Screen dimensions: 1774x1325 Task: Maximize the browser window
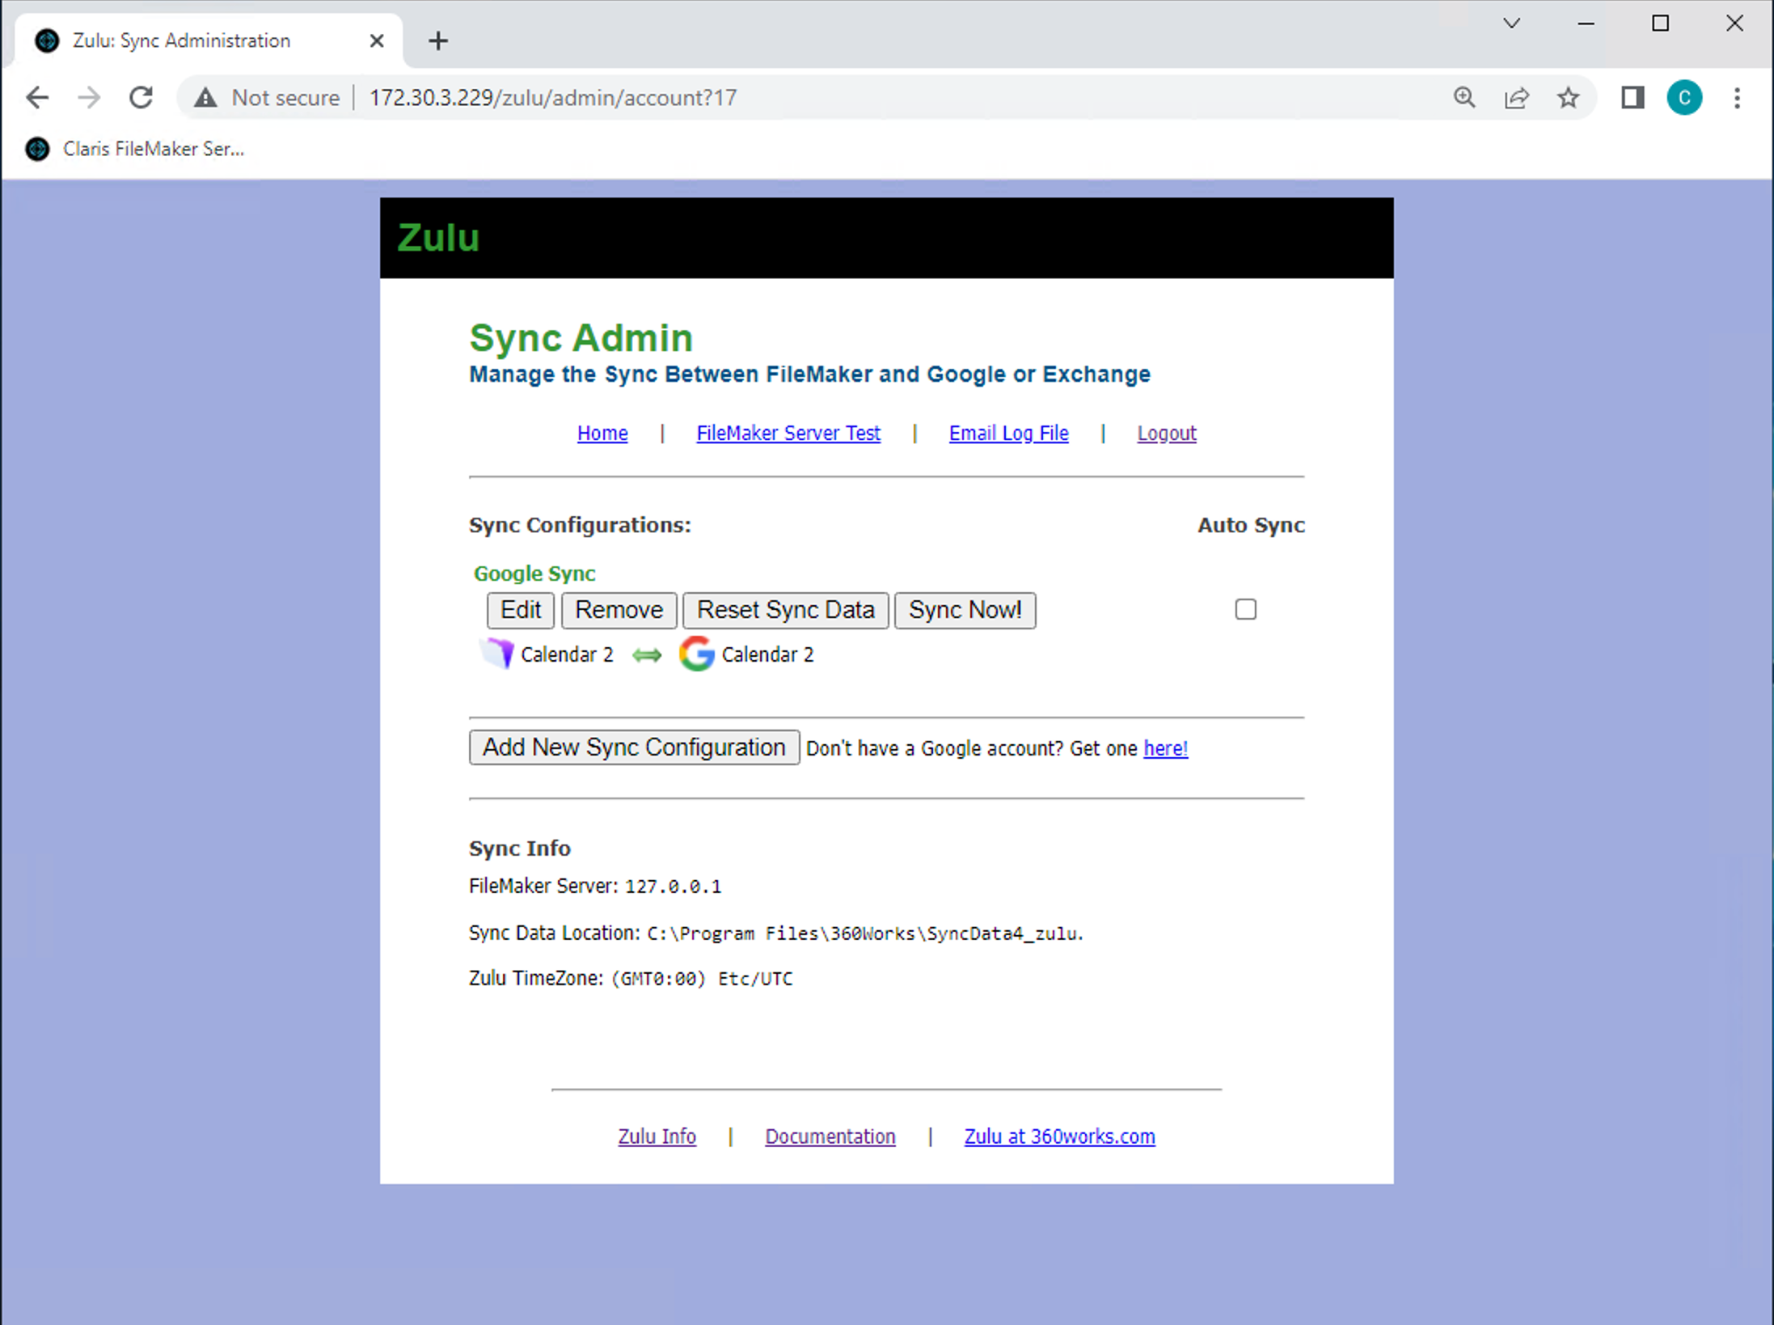point(1660,23)
